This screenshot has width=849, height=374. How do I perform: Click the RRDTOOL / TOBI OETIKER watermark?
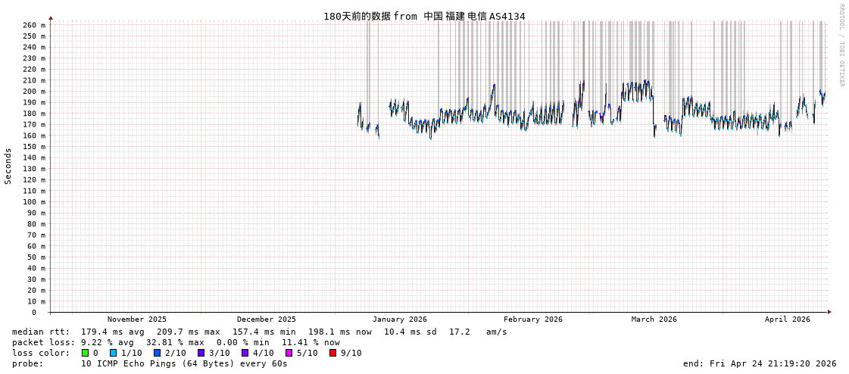(841, 45)
